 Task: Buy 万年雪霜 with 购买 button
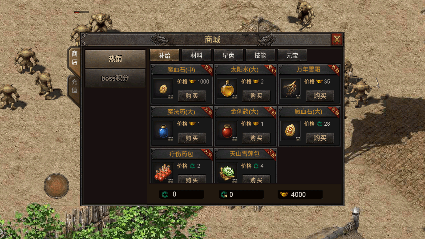click(x=320, y=96)
